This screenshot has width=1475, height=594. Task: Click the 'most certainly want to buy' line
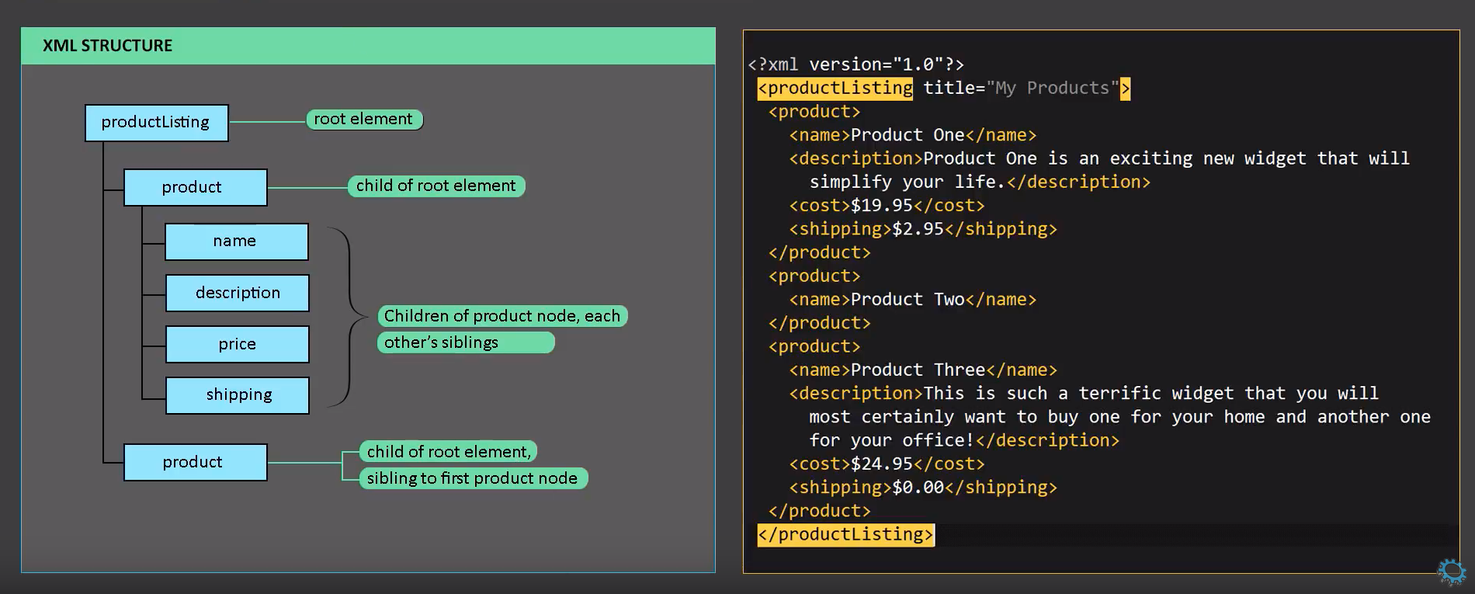1119,417
